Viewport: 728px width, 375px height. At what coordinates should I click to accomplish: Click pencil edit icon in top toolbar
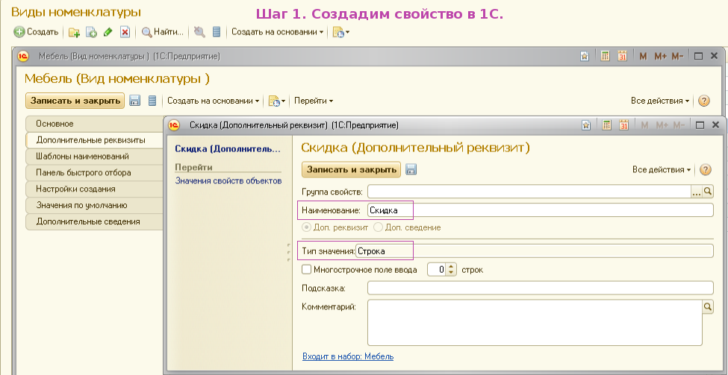pyautogui.click(x=108, y=32)
